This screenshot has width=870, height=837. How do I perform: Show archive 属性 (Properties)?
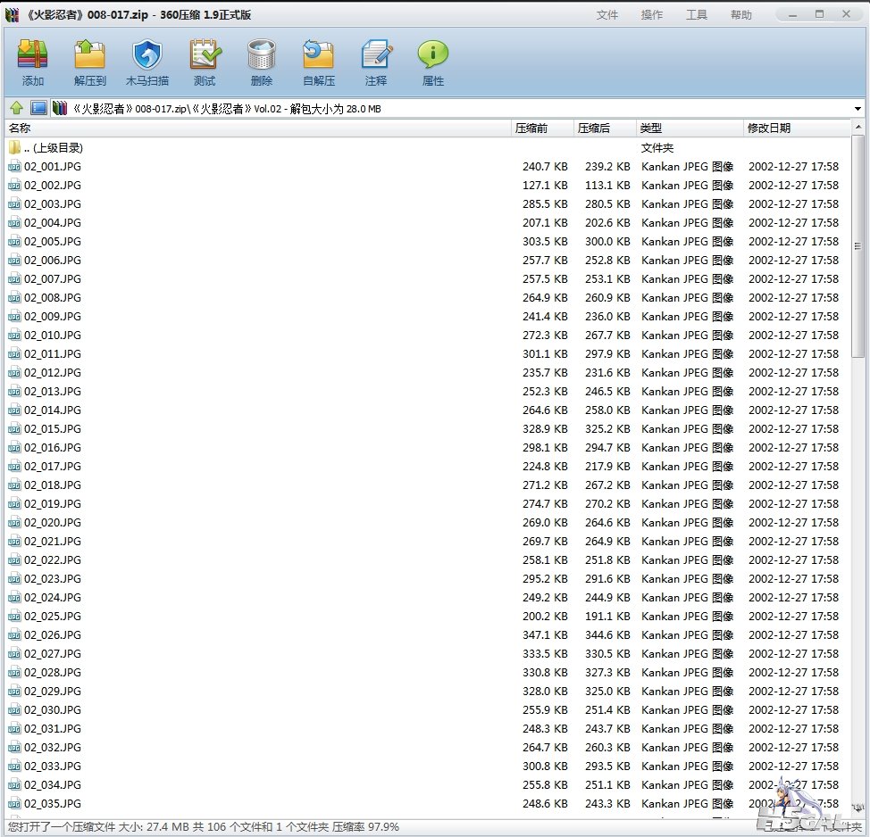pyautogui.click(x=433, y=62)
